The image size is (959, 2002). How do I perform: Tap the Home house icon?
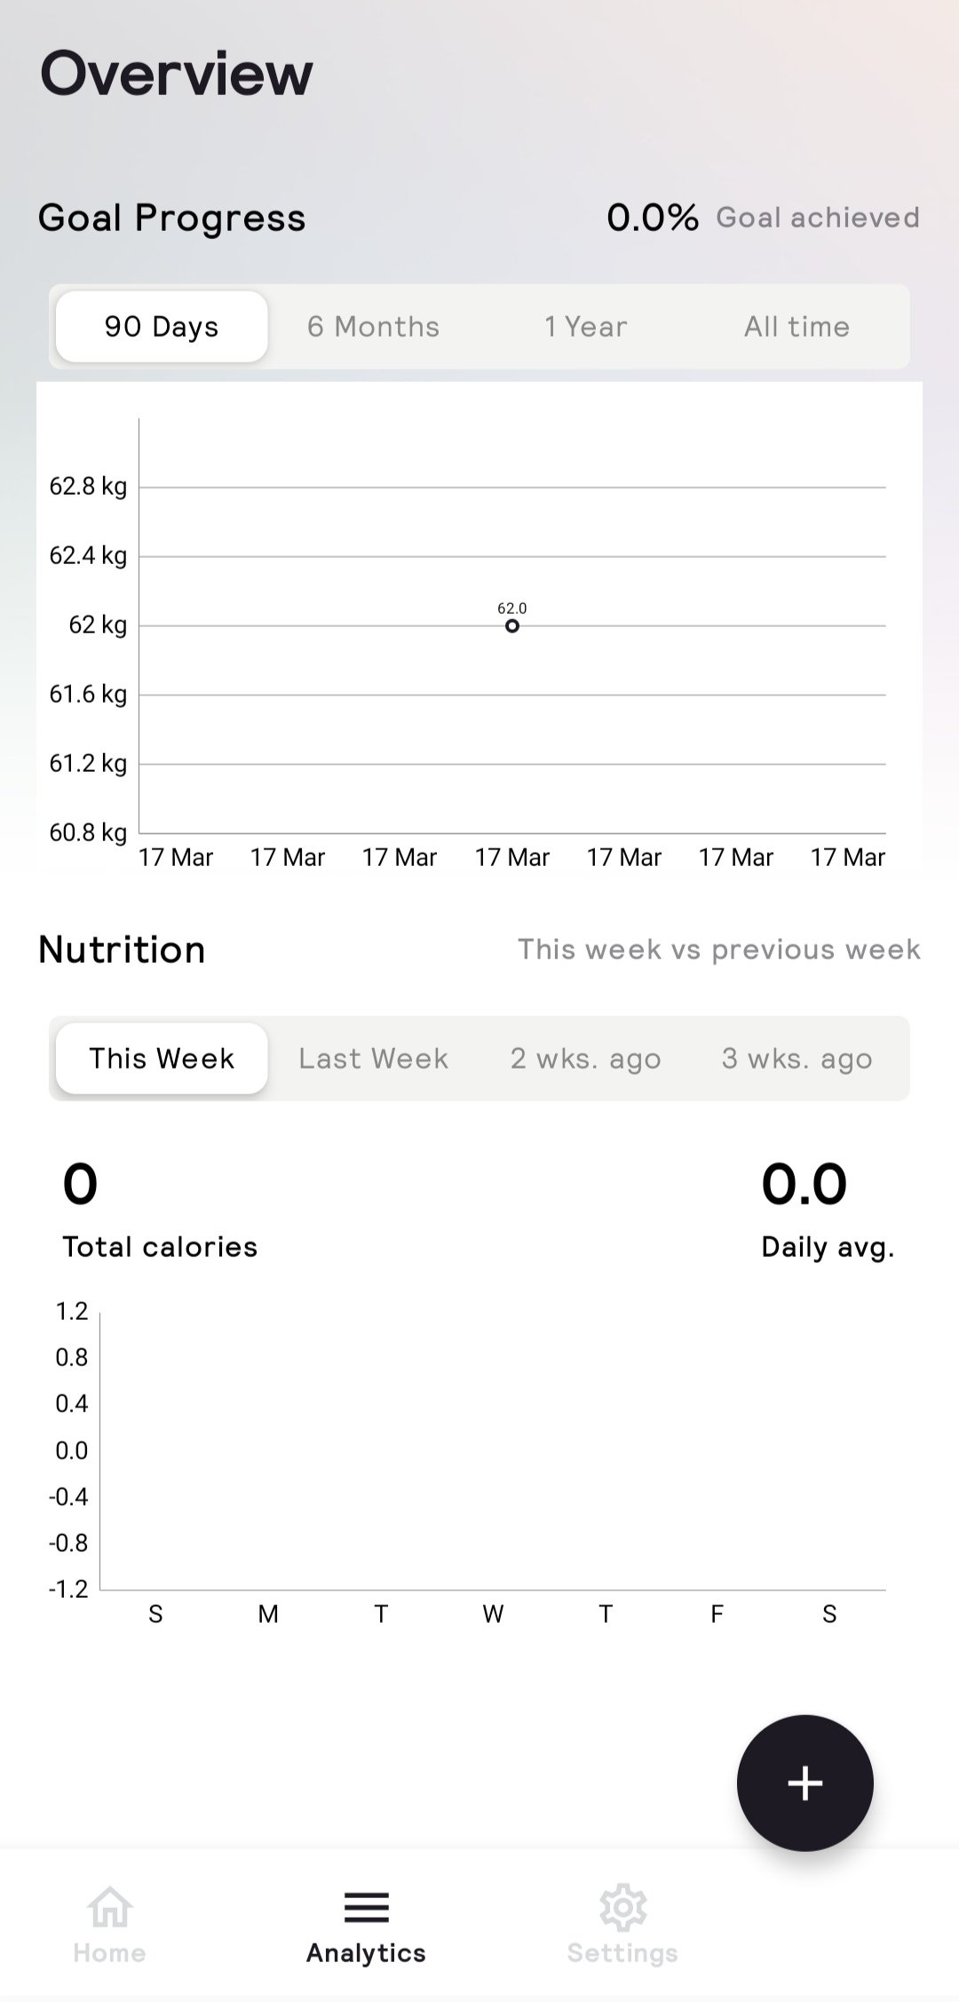(x=110, y=1906)
